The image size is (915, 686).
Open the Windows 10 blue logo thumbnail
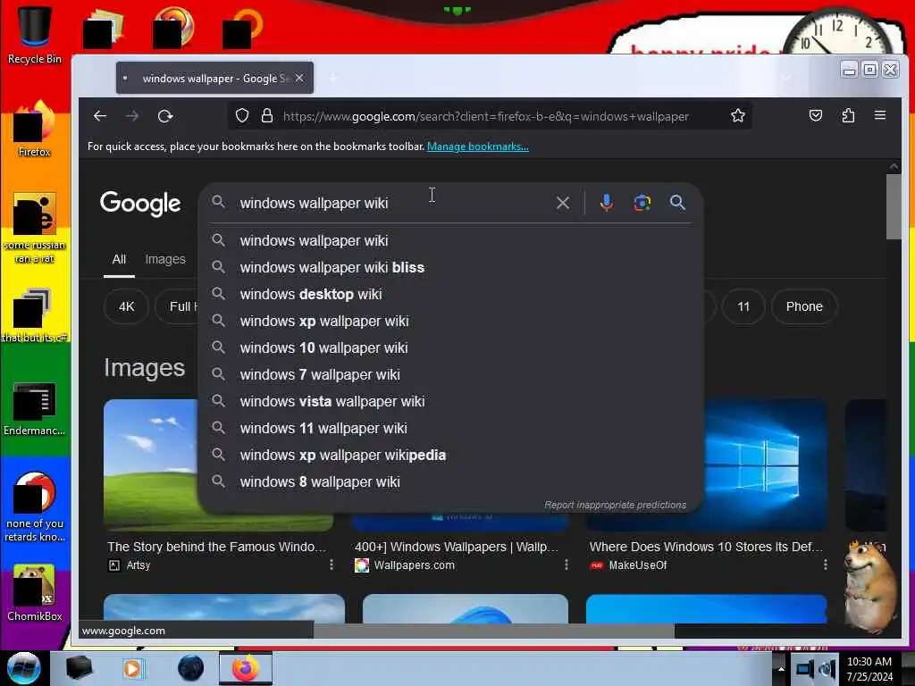[x=765, y=464]
